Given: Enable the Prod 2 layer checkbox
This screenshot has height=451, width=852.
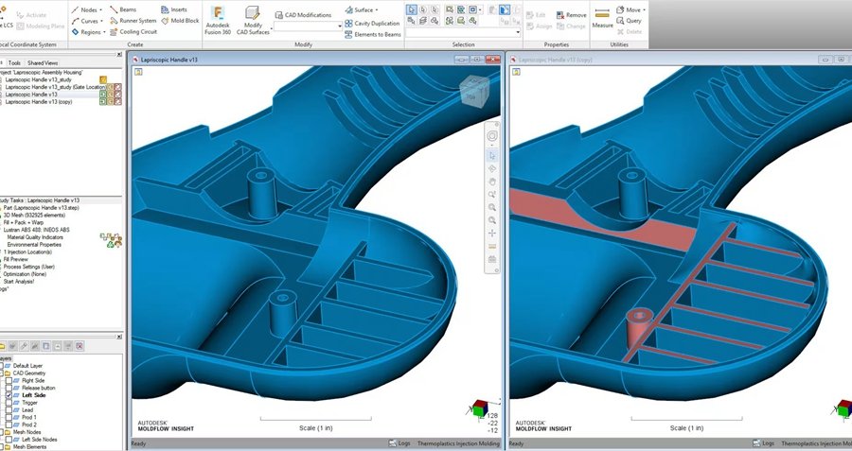Looking at the screenshot, I should point(9,425).
